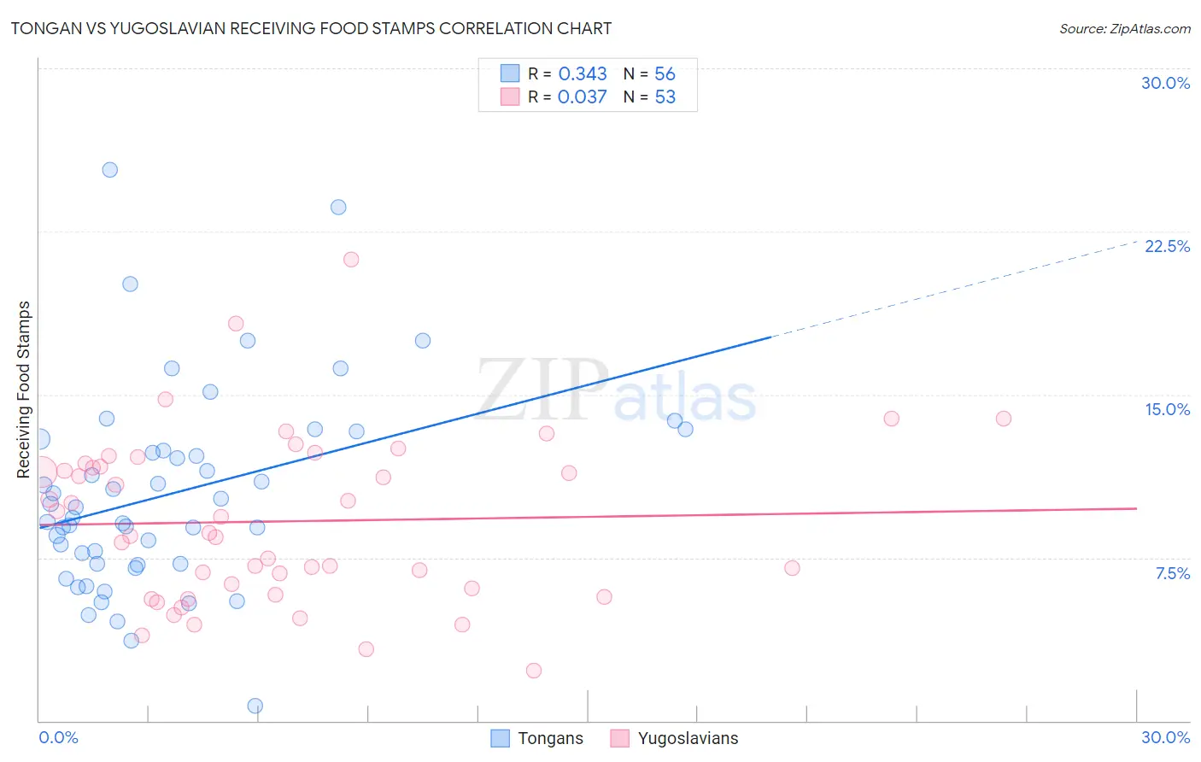The width and height of the screenshot is (1201, 762).
Task: Click the lowest blue point near x-axis
Action: tap(255, 706)
